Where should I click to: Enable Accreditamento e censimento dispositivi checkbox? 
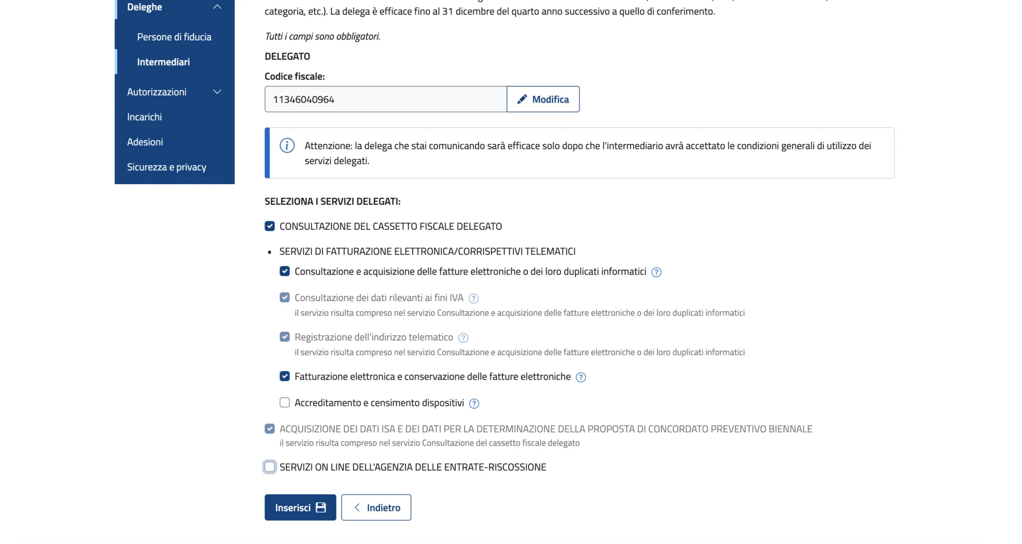[285, 403]
